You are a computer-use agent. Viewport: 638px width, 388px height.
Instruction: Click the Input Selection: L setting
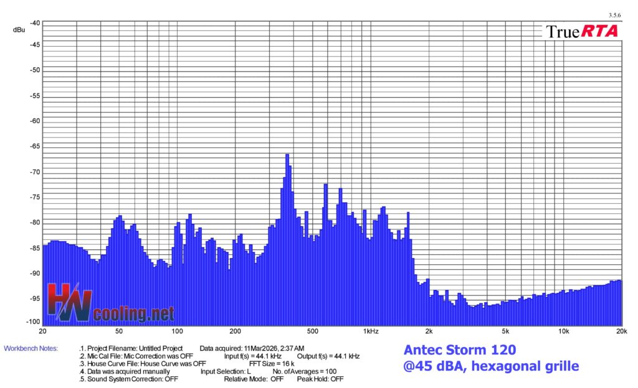tap(226, 371)
